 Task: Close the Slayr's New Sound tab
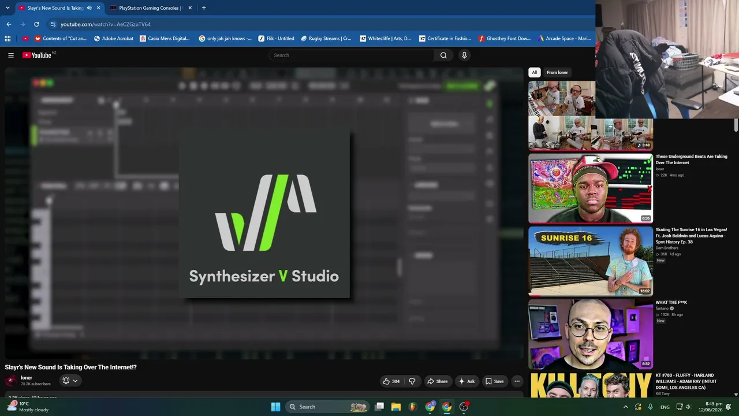tap(99, 8)
